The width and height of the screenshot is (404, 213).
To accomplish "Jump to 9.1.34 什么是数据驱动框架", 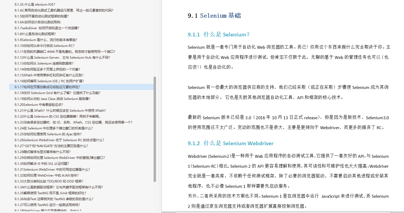I will (59, 187).
